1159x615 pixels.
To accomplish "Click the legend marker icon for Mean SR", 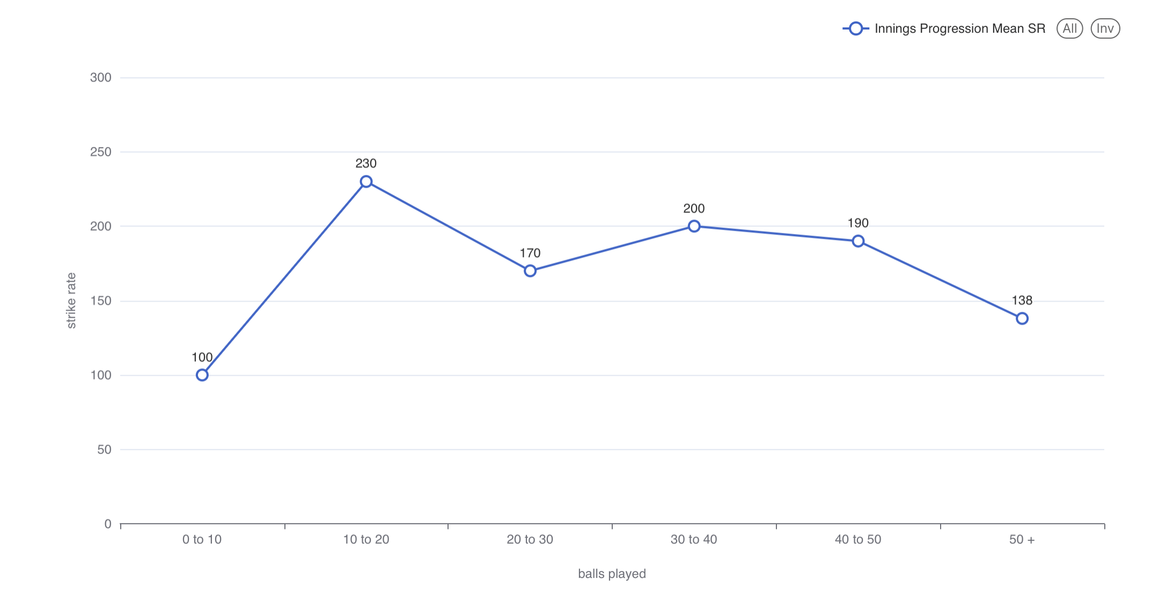I will 855,28.
